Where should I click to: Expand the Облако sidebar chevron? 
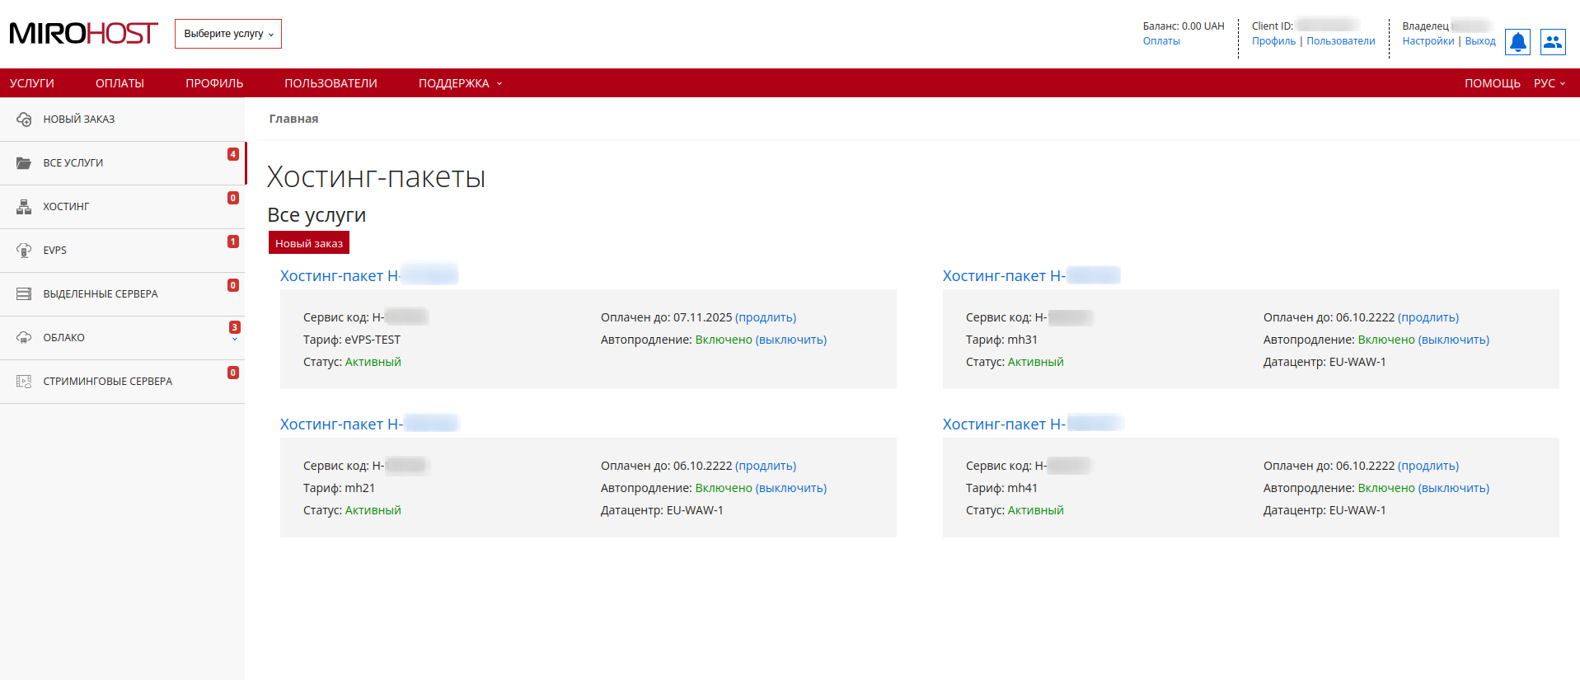pos(235,340)
